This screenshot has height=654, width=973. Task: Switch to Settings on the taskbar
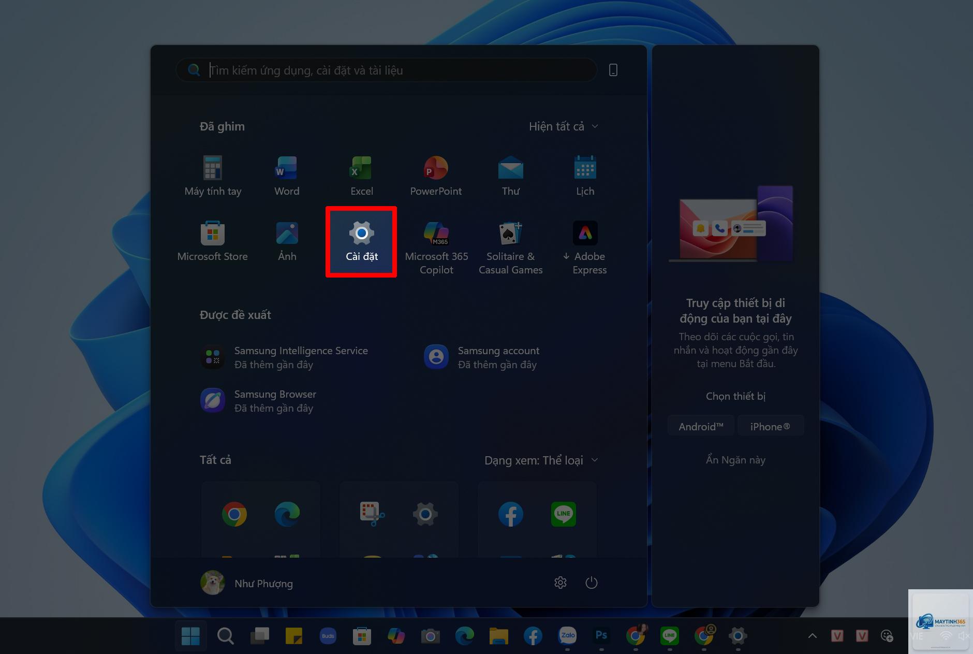pos(738,636)
